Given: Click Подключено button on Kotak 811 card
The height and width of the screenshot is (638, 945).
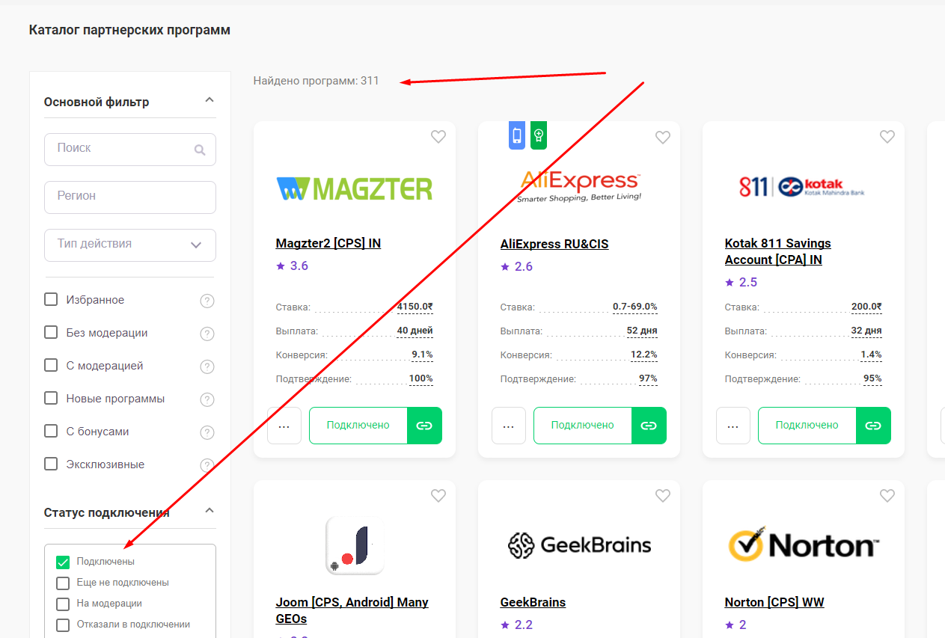Looking at the screenshot, I should [x=807, y=426].
